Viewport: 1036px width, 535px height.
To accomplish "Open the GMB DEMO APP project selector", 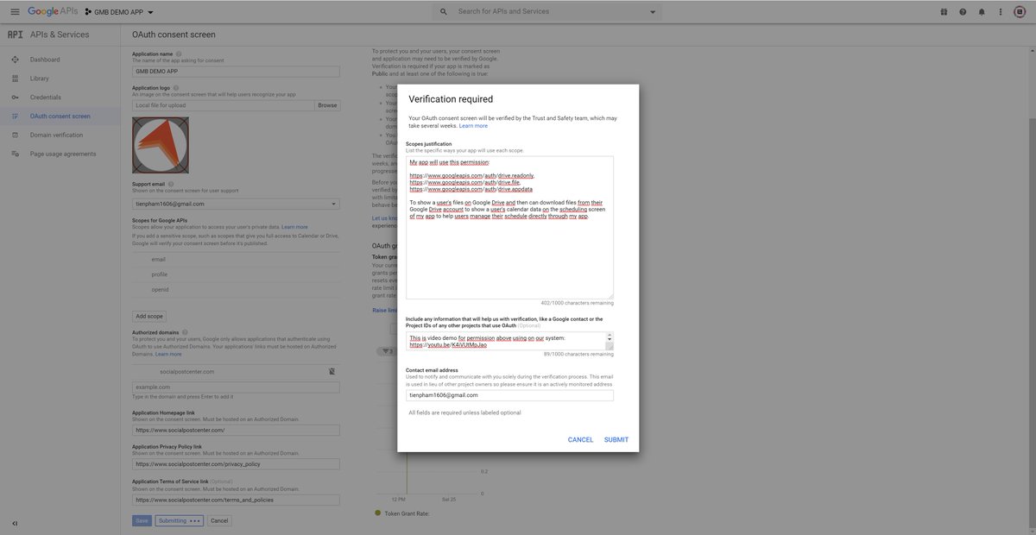I will pos(118,12).
